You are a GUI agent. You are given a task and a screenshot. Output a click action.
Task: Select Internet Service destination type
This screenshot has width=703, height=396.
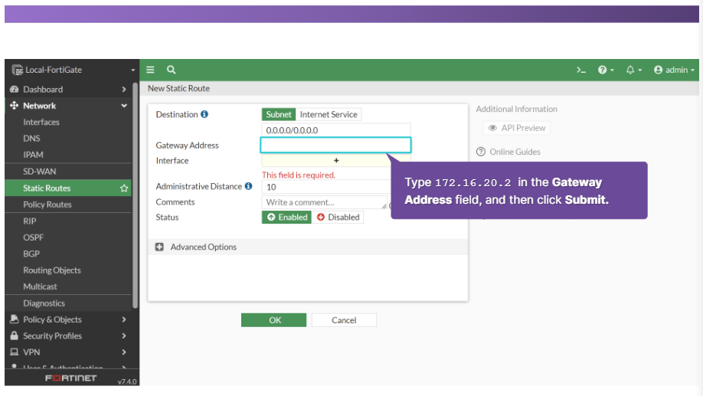(329, 114)
